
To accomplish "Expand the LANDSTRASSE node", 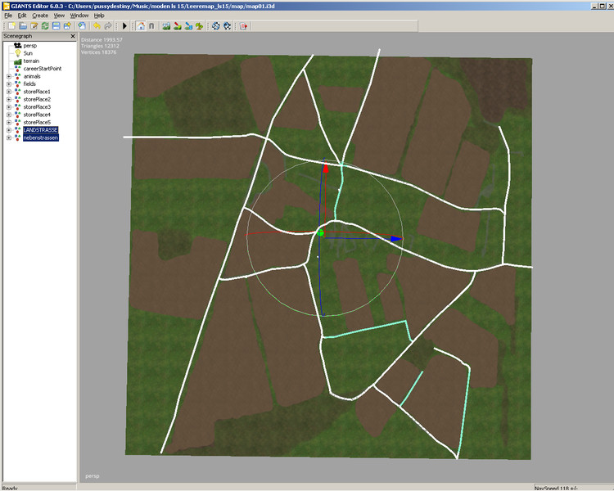I will coord(8,130).
